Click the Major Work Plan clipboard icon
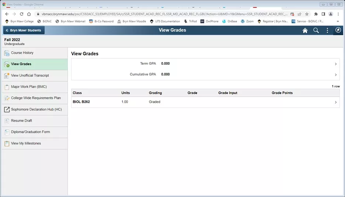 [7, 87]
